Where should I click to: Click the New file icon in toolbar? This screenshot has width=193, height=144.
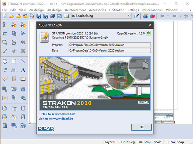5,16
